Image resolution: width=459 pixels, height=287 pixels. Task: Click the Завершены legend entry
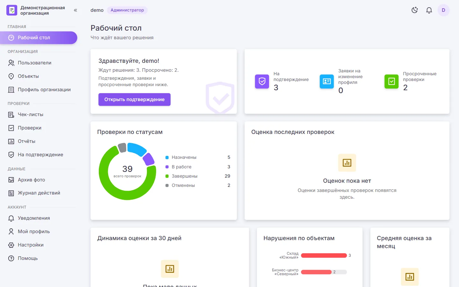(x=198, y=176)
